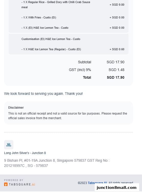The height and width of the screenshot is (194, 142).
Task: Click the TABSQUARE.AI wordmark
Action: (x=22, y=184)
